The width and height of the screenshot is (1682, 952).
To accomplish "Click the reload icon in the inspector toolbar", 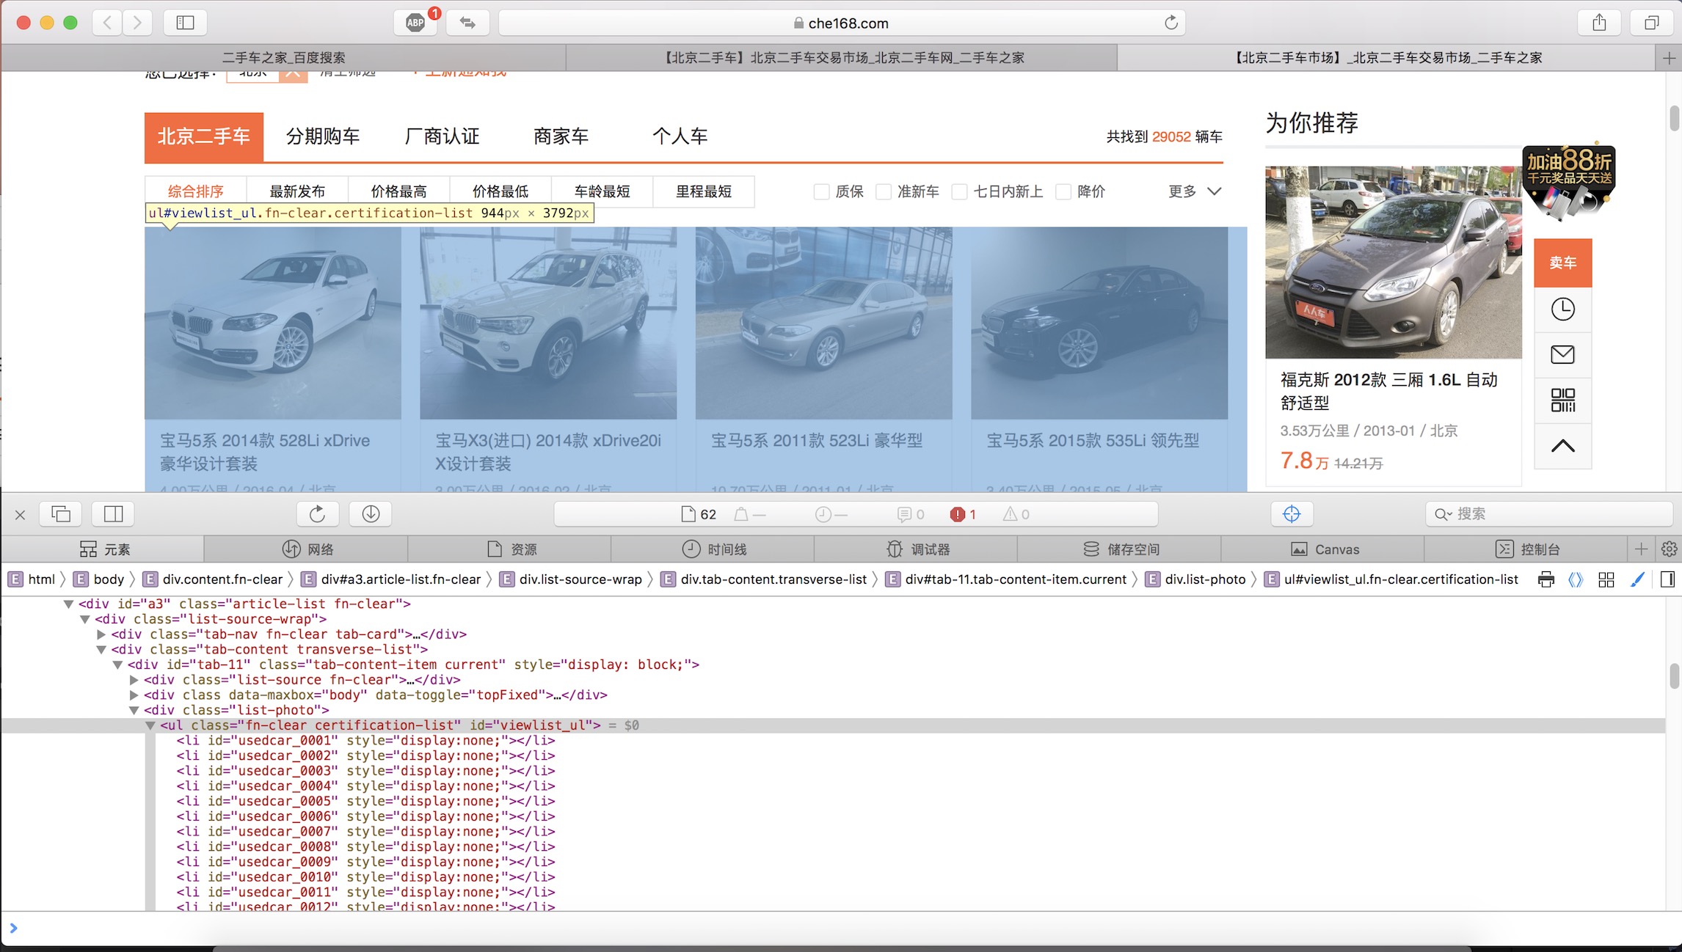I will pyautogui.click(x=317, y=513).
